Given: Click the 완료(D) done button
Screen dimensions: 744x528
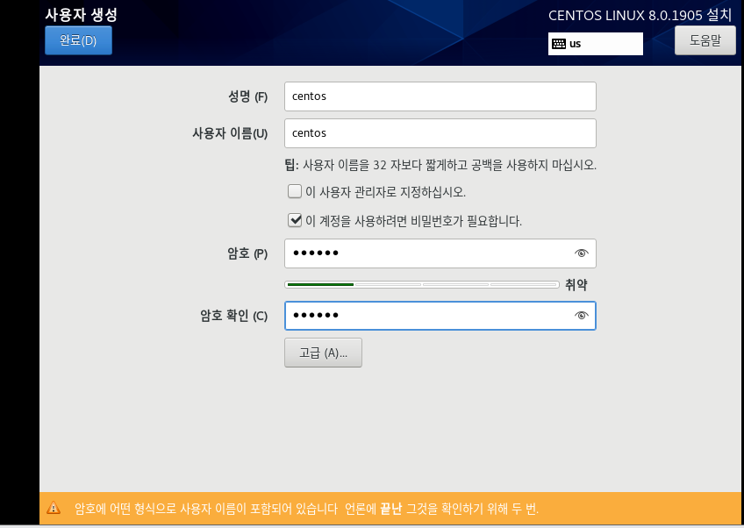Looking at the screenshot, I should point(78,40).
